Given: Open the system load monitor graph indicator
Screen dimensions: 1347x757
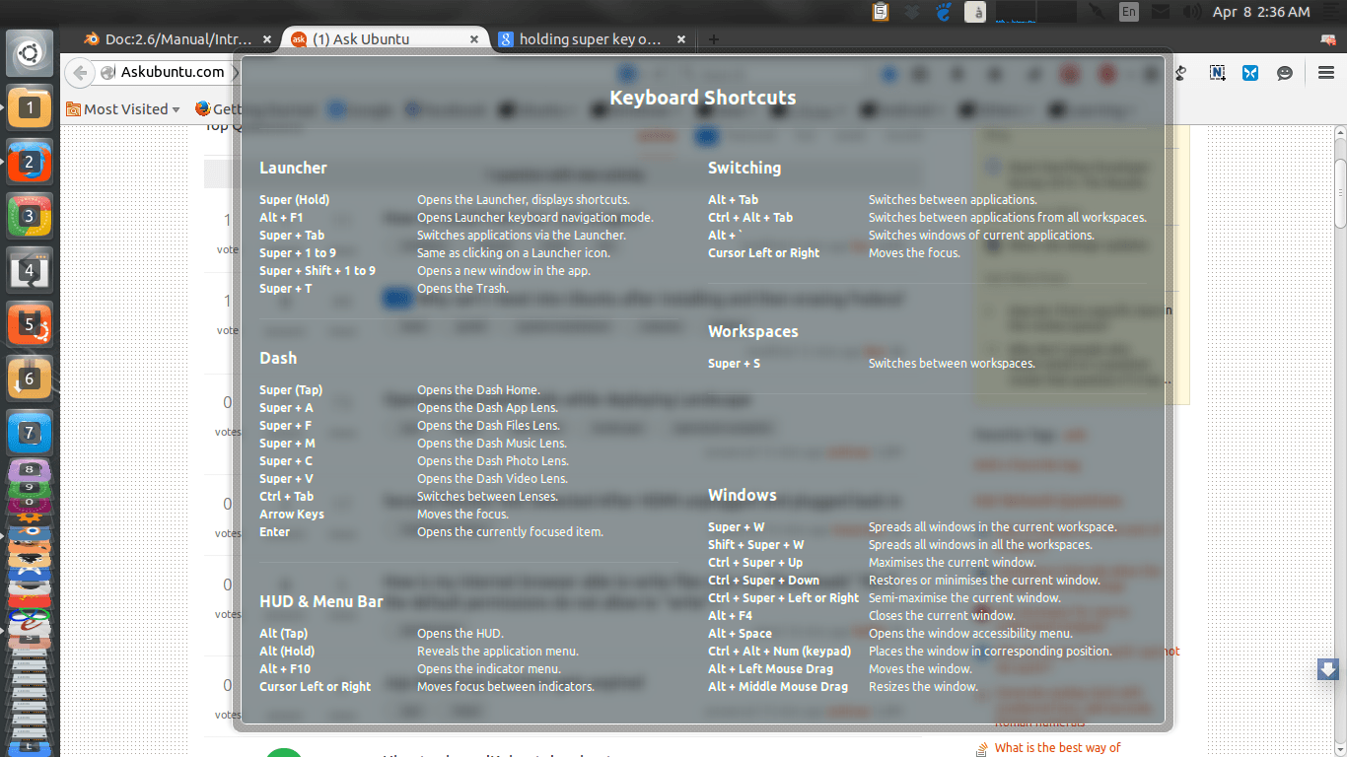Looking at the screenshot, I should (1035, 12).
